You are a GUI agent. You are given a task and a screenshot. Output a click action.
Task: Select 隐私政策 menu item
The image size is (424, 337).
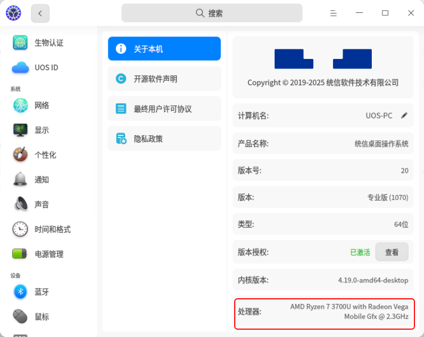click(x=164, y=139)
